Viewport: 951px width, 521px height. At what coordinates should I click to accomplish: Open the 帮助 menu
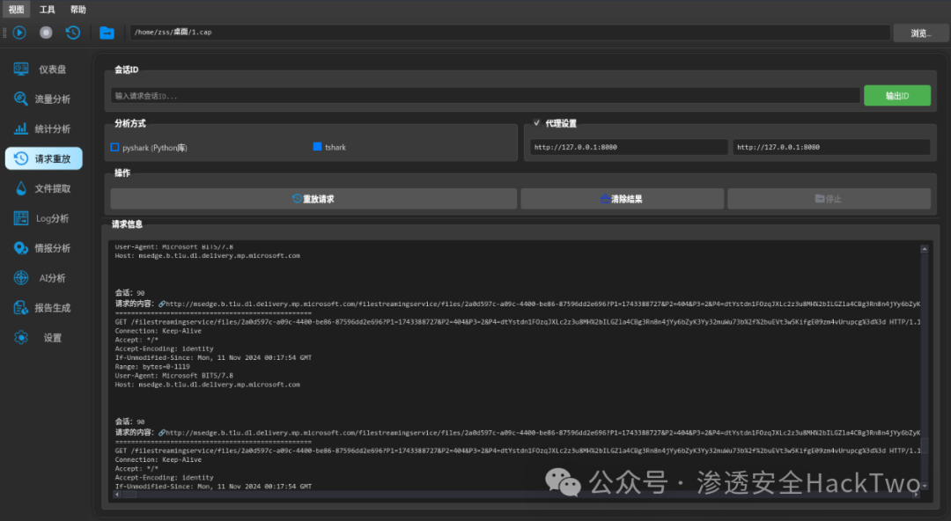[x=78, y=9]
